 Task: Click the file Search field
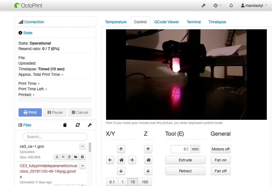point(55,137)
